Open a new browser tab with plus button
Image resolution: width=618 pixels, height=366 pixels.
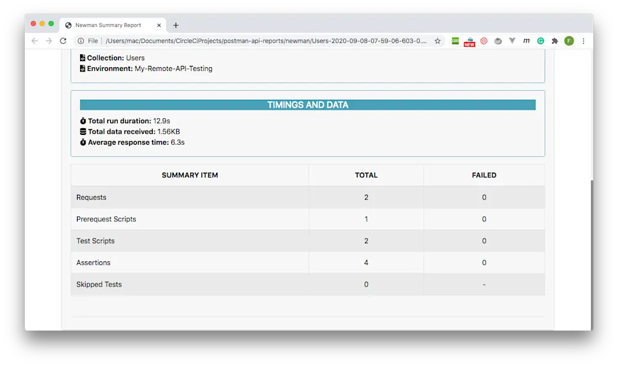pos(176,25)
